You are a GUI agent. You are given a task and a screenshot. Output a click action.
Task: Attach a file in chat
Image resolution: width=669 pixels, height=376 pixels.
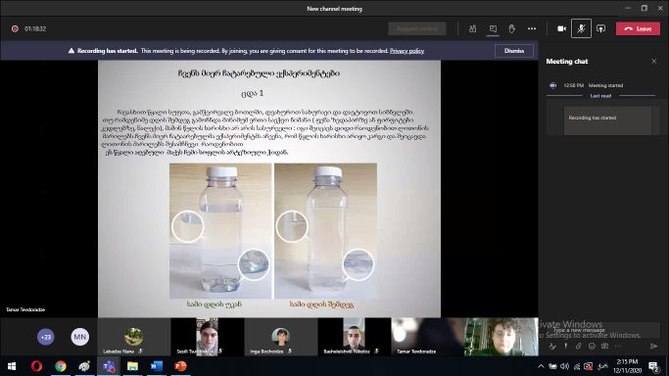(579, 347)
